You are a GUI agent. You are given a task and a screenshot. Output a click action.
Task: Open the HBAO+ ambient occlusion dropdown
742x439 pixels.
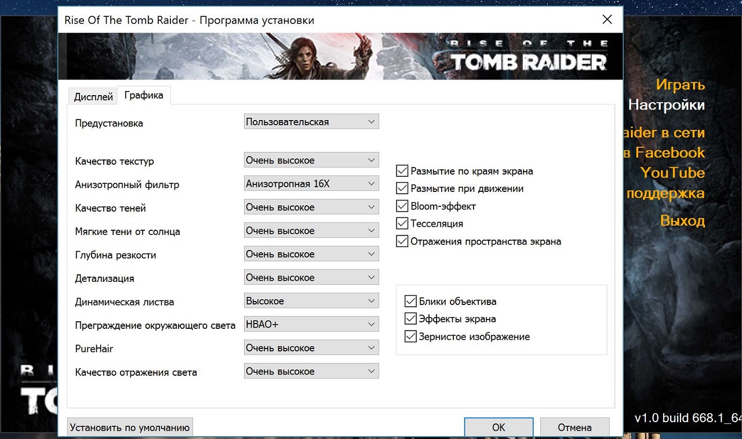click(x=311, y=324)
